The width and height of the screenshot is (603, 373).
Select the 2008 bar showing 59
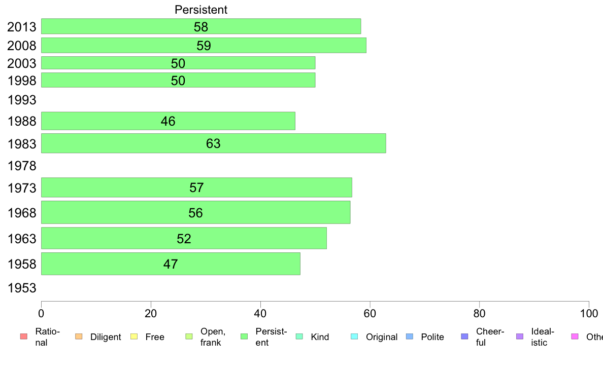click(204, 45)
